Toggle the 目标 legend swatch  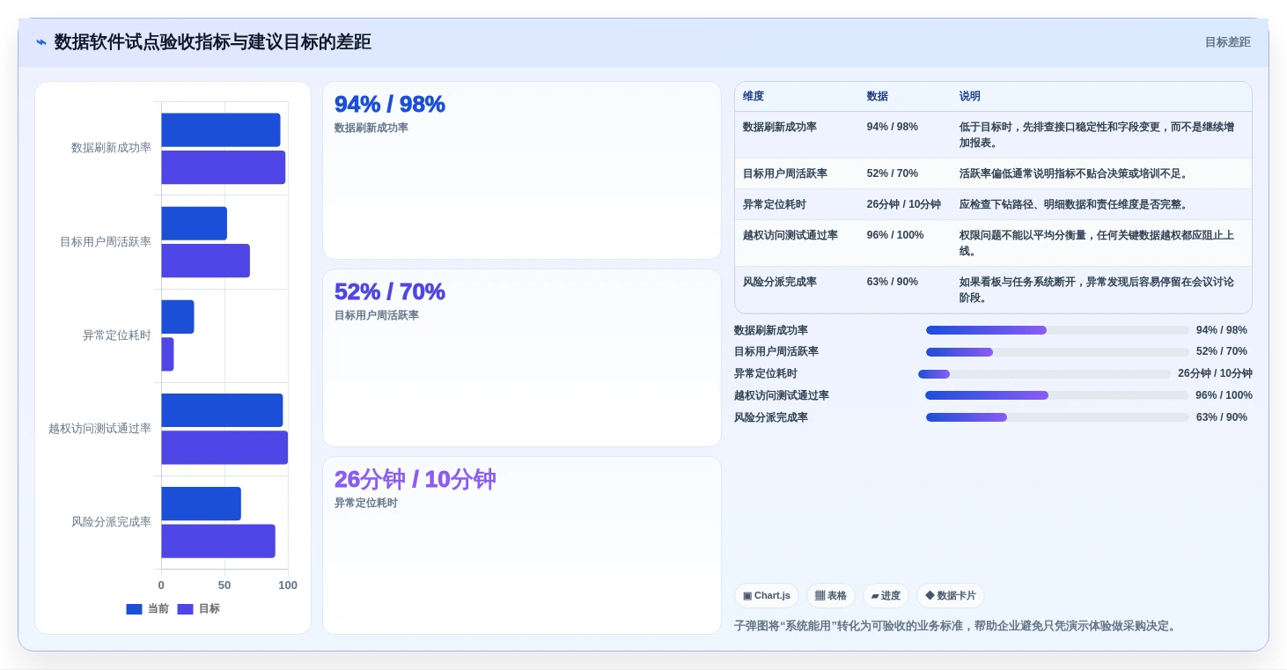click(x=185, y=609)
